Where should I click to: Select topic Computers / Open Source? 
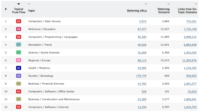[44, 21]
